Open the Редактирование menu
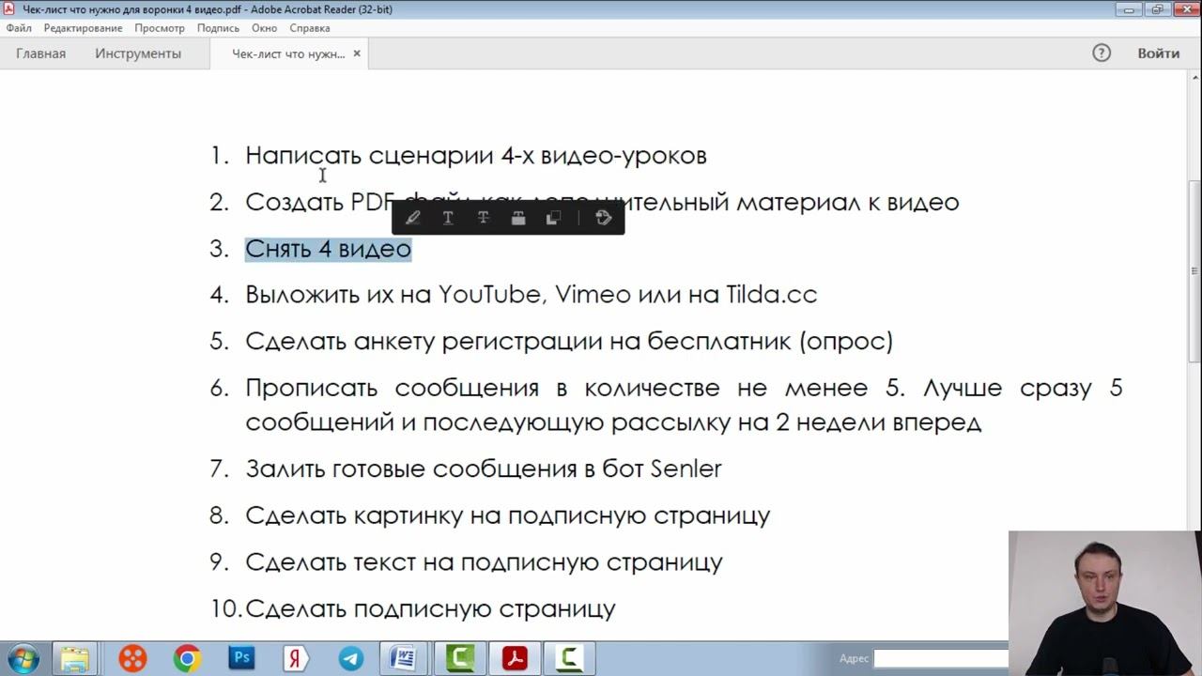Image resolution: width=1202 pixels, height=676 pixels. pos(83,28)
